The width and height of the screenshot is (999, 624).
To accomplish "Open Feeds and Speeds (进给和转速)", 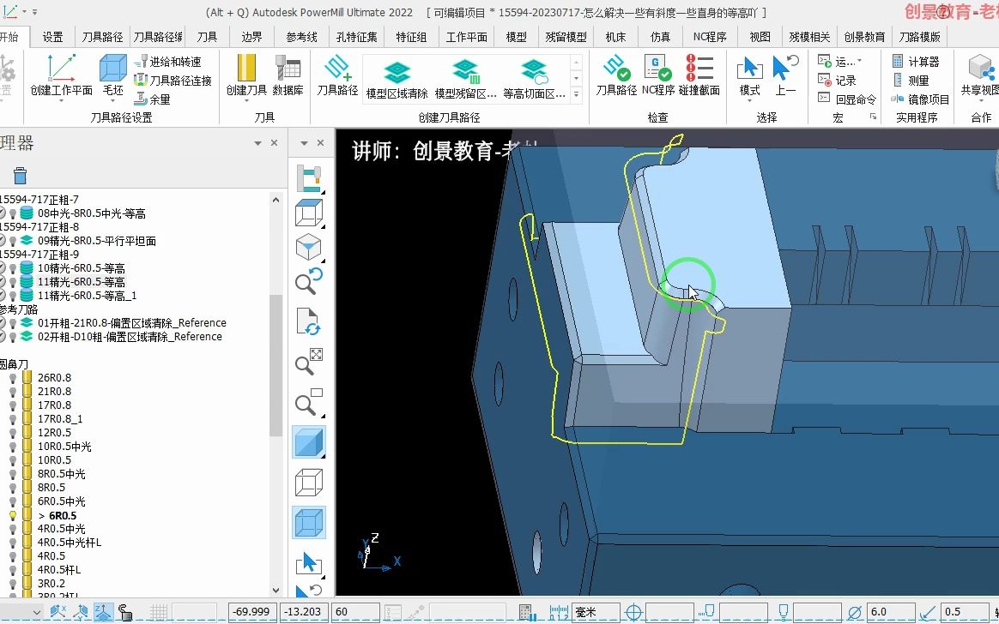I will pyautogui.click(x=168, y=62).
